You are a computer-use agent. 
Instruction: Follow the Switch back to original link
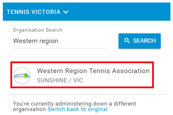[x=77, y=109]
